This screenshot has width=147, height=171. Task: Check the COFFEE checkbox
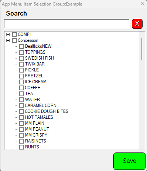pyautogui.click(x=22, y=88)
